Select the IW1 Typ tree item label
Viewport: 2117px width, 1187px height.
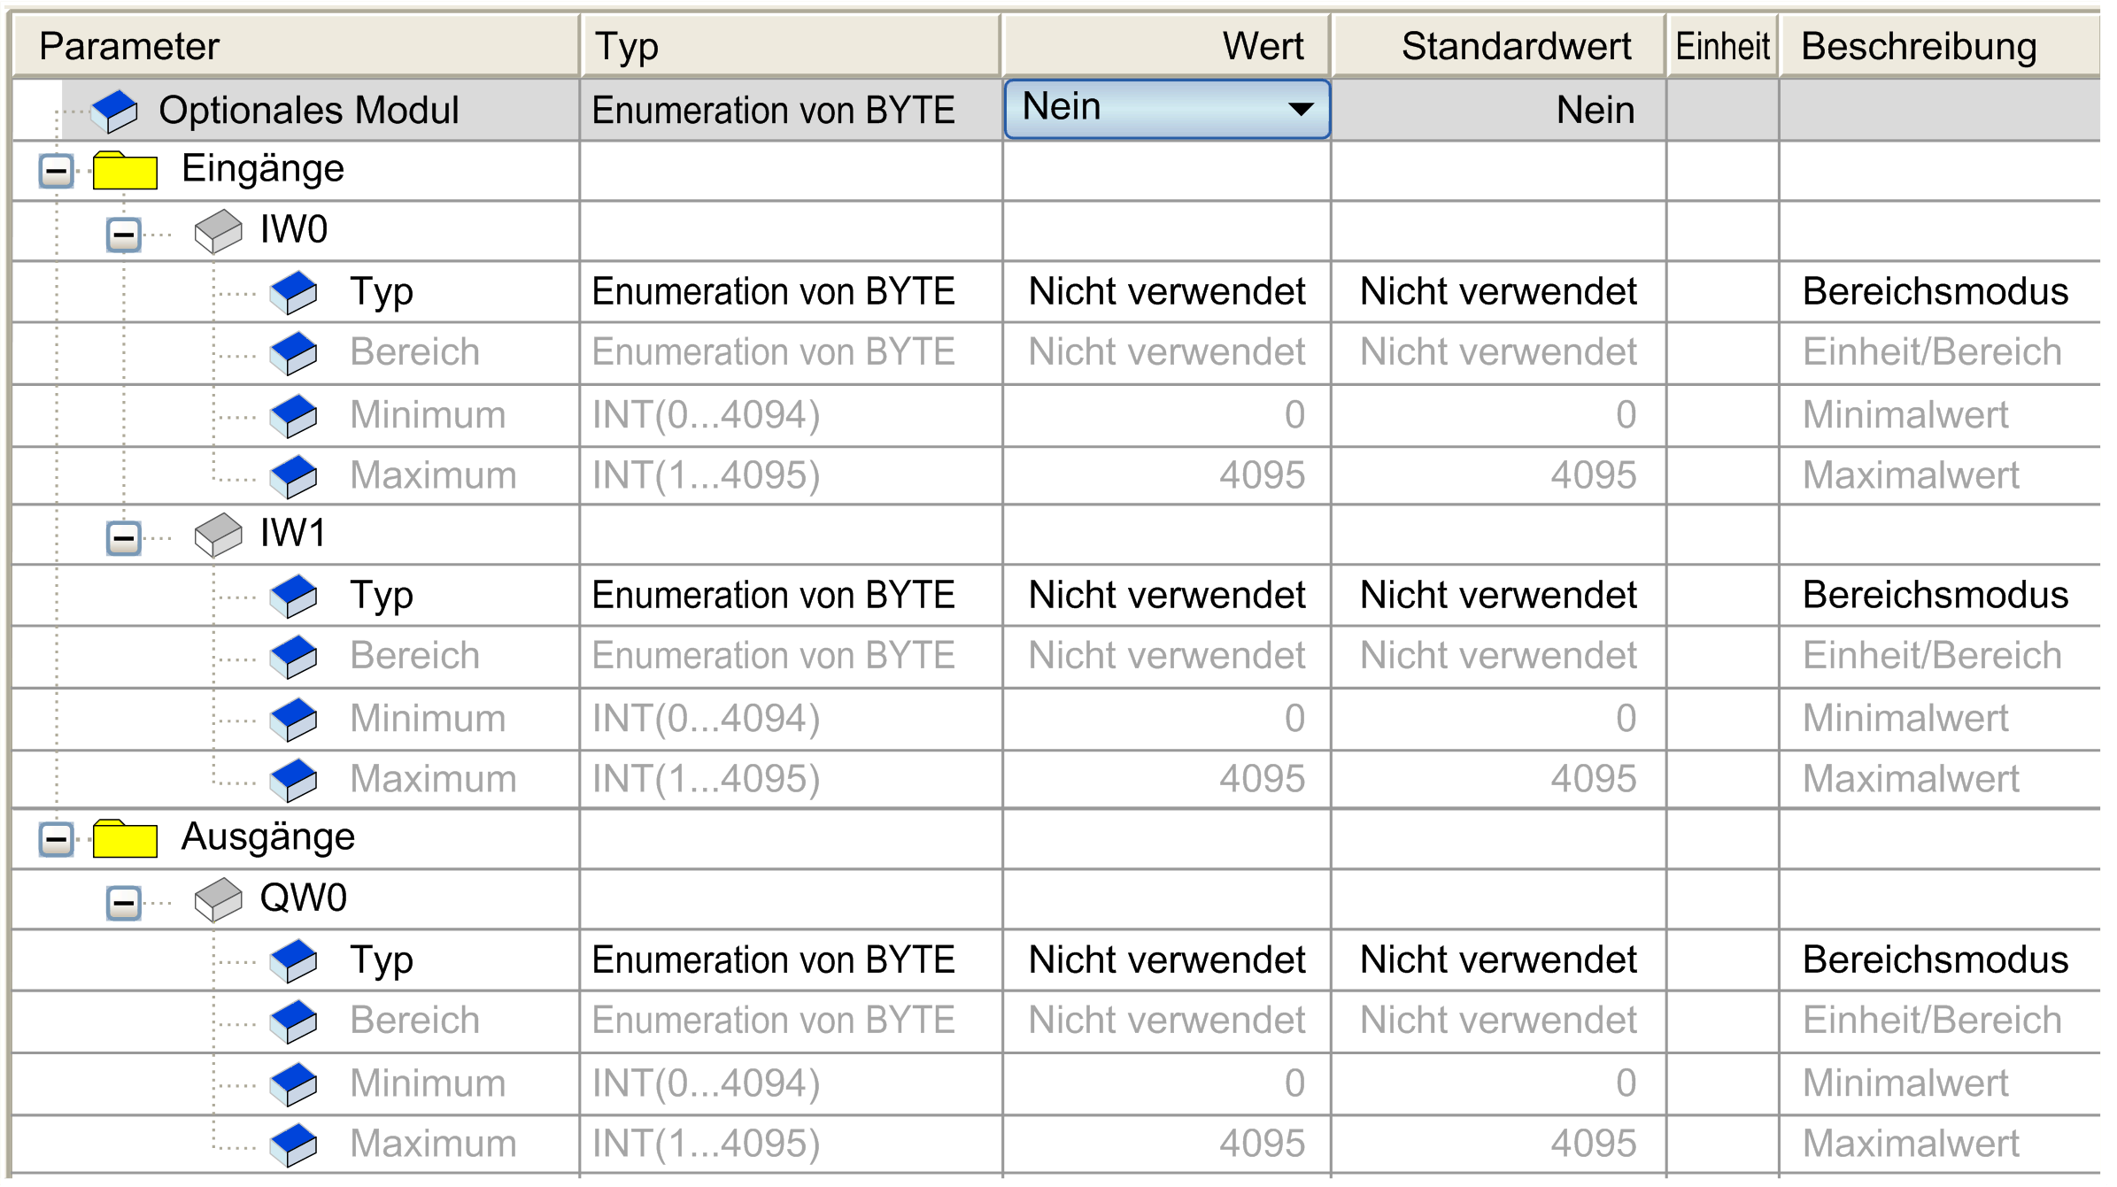click(x=382, y=596)
